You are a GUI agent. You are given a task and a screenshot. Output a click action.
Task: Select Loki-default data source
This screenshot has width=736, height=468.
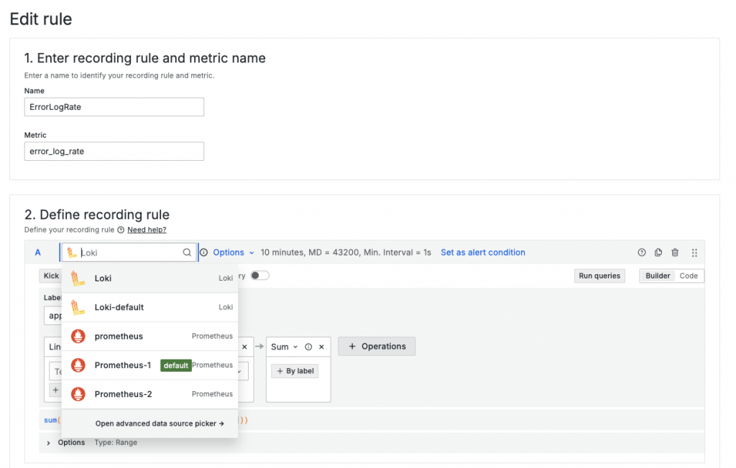click(x=149, y=307)
